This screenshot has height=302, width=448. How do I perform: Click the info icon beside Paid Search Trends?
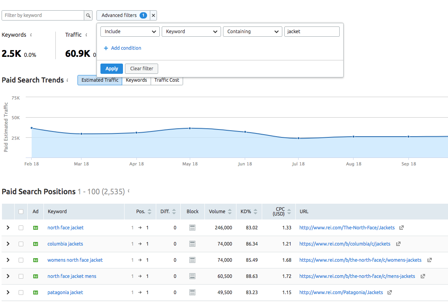(68, 80)
